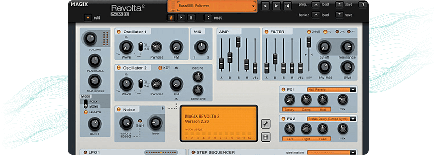
Task: Click the PANORAMA knob
Action: [95, 61]
